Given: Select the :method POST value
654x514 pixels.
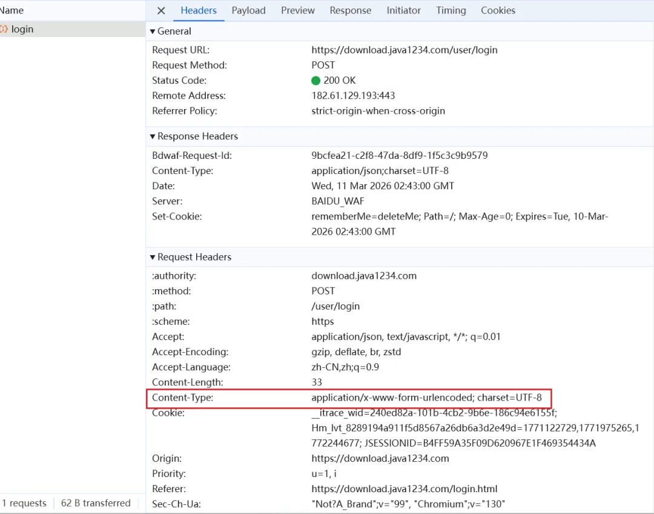Looking at the screenshot, I should [323, 291].
